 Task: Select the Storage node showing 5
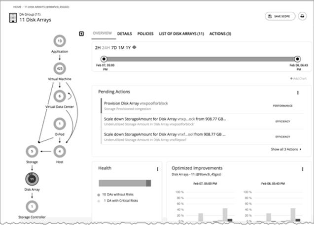[x=32, y=151]
